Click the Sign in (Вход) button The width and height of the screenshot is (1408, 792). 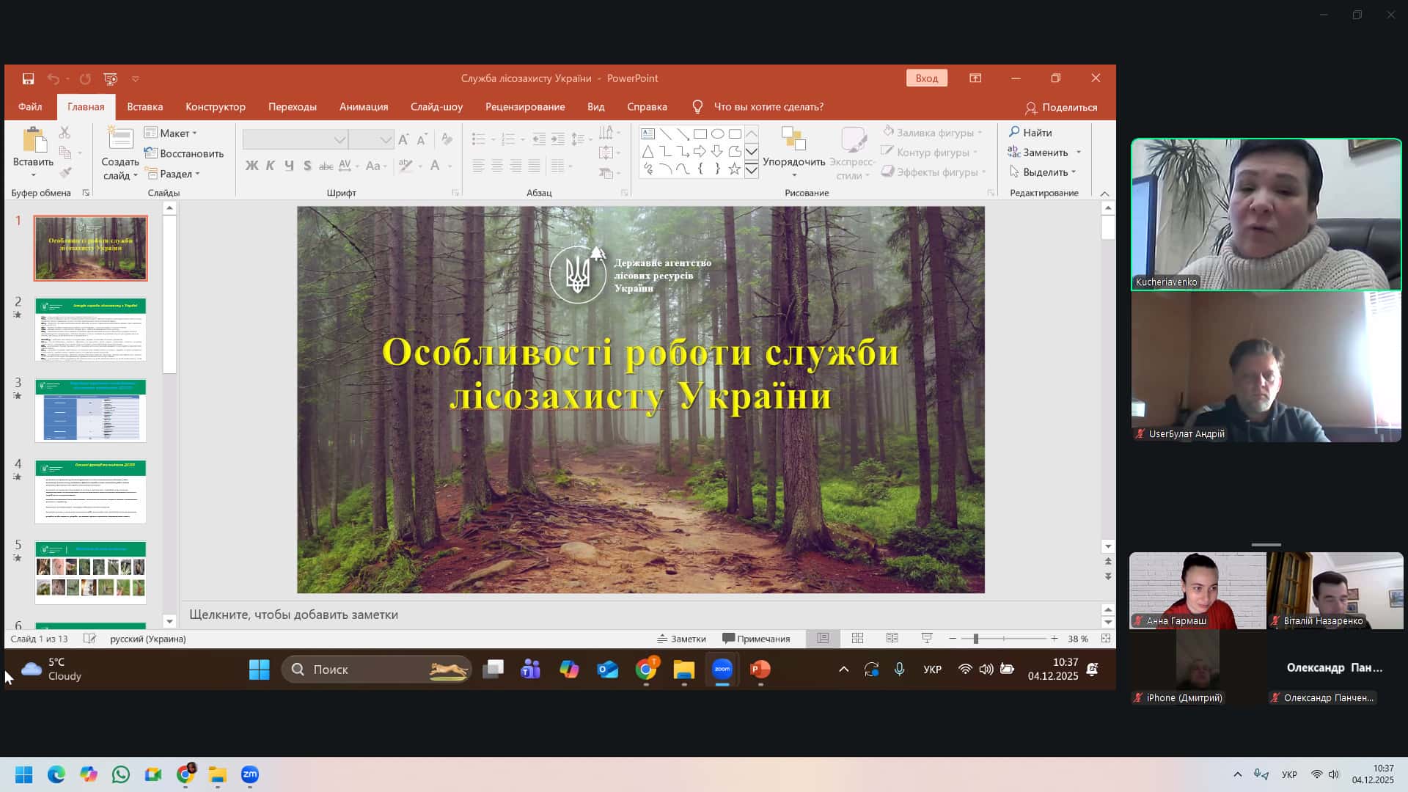pyautogui.click(x=926, y=78)
